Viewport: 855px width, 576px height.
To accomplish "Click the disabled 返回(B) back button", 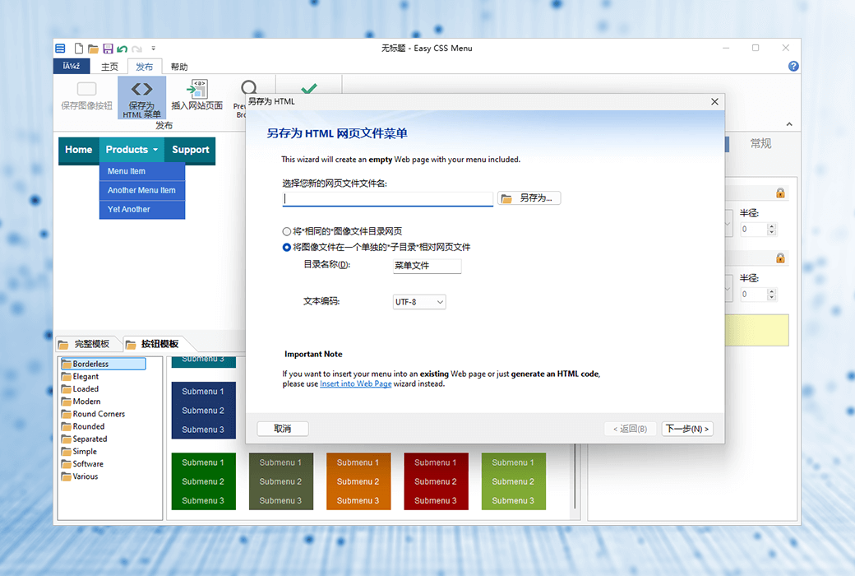I will pyautogui.click(x=631, y=430).
